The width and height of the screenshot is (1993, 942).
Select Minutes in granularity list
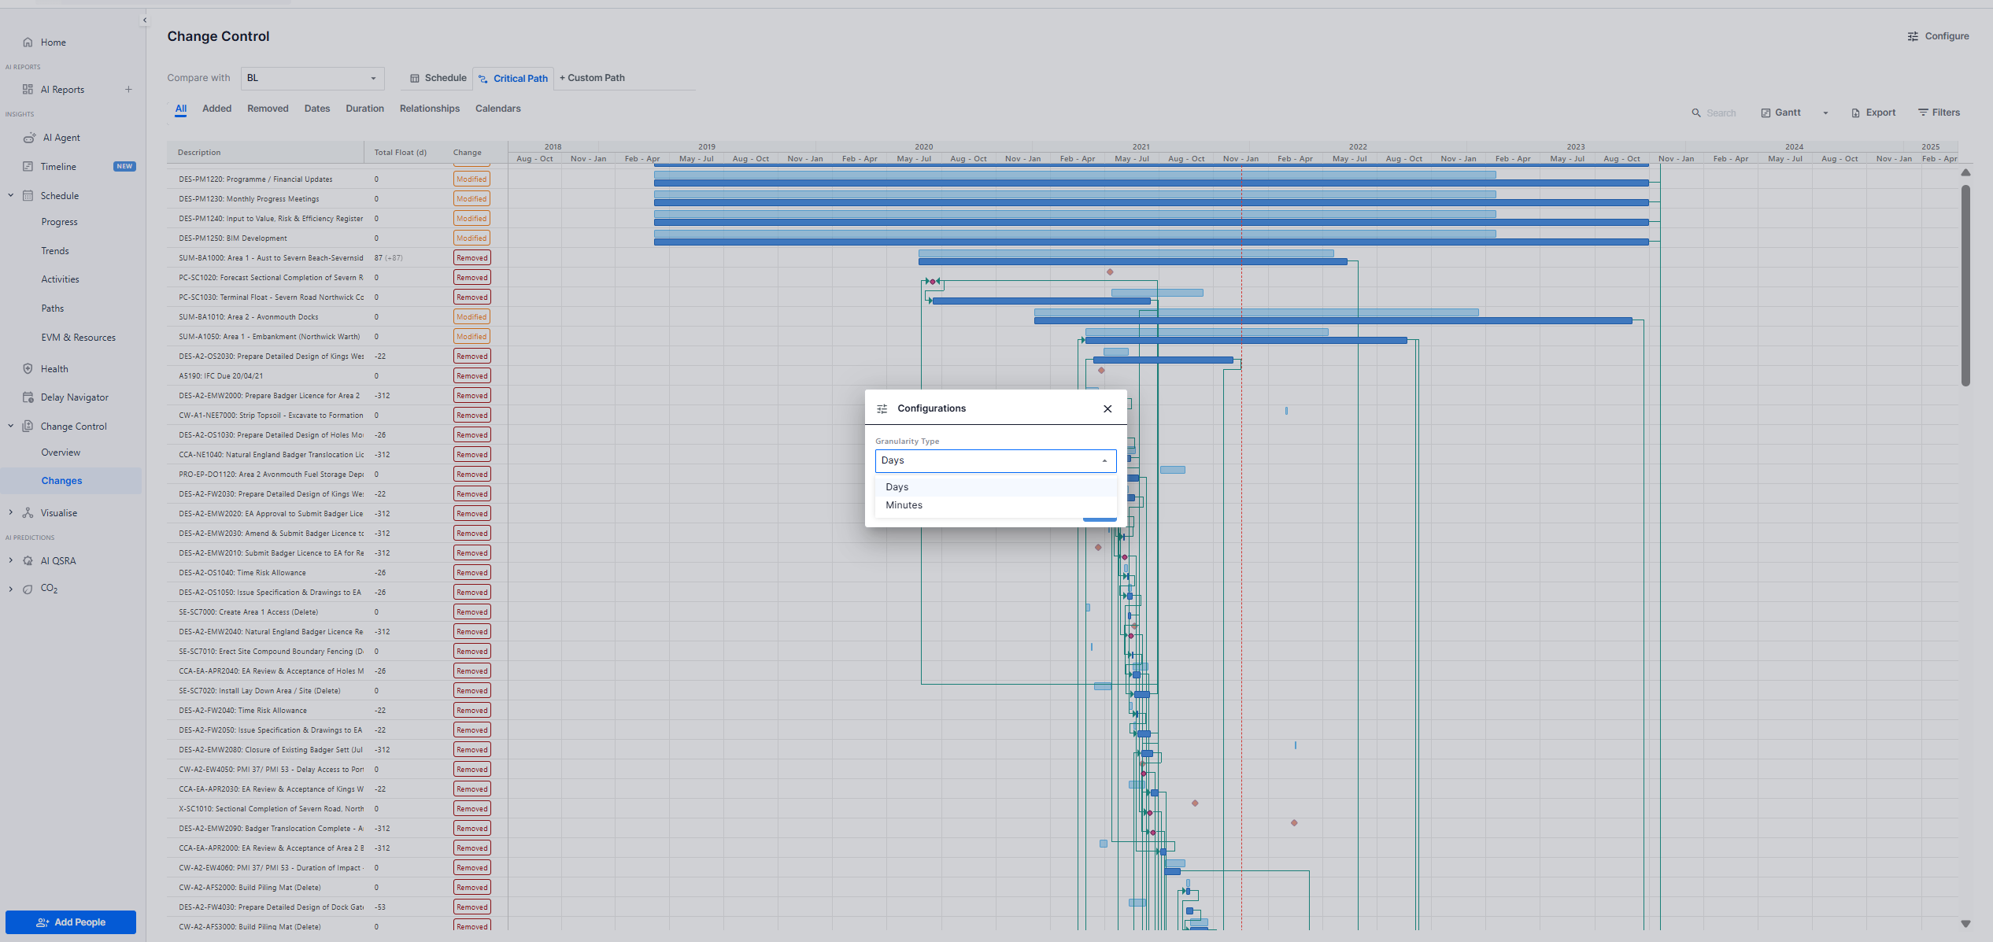tap(904, 505)
